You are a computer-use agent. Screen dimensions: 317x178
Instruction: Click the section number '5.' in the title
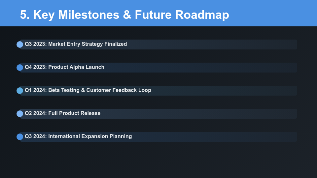coord(25,15)
